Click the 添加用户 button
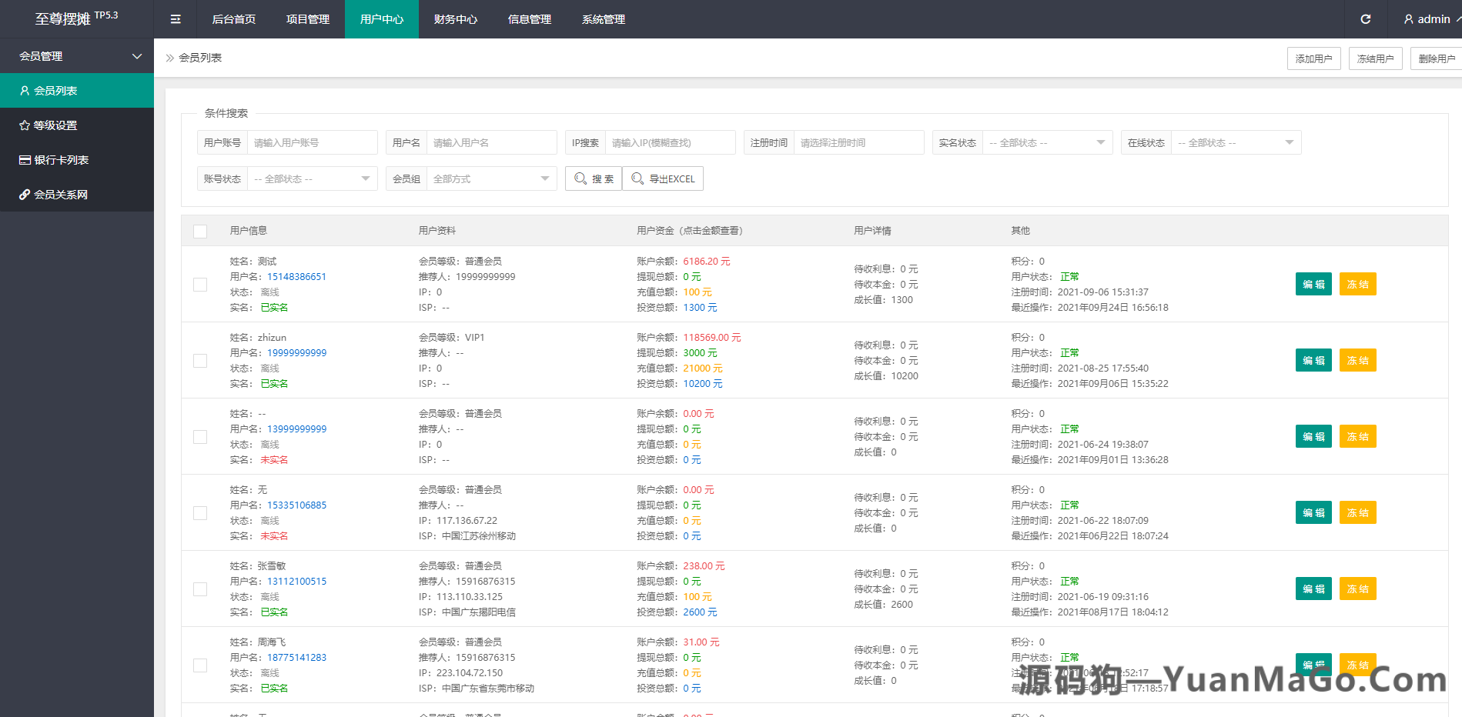The width and height of the screenshot is (1462, 717). pyautogui.click(x=1313, y=58)
